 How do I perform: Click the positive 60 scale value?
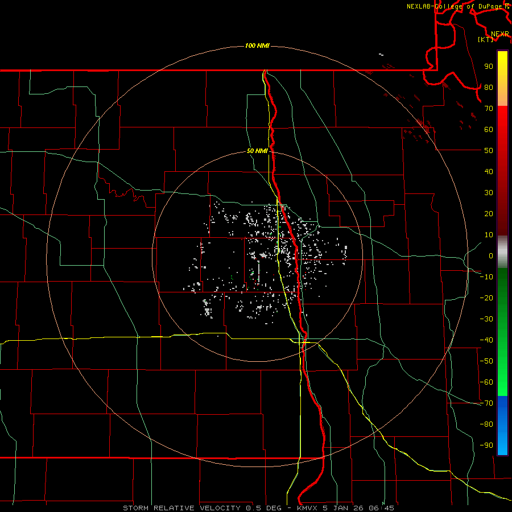(489, 130)
